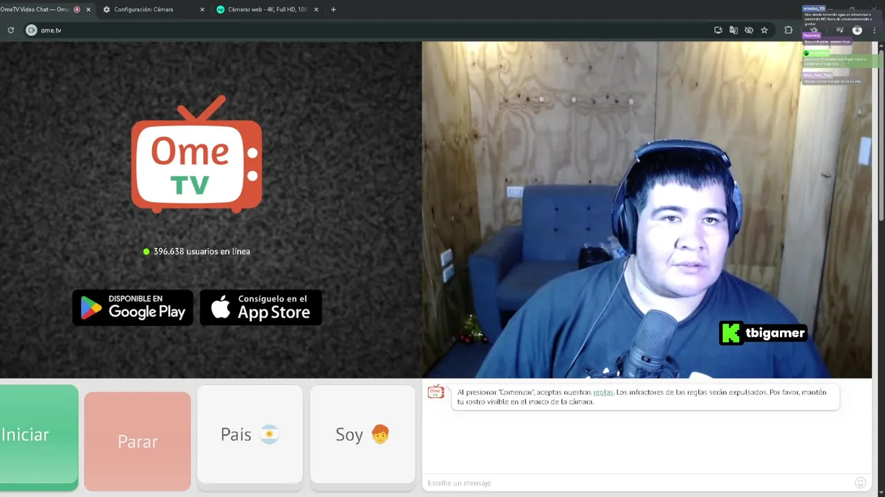Image resolution: width=885 pixels, height=497 pixels.
Task: Open a new browser tab
Action: pos(333,10)
